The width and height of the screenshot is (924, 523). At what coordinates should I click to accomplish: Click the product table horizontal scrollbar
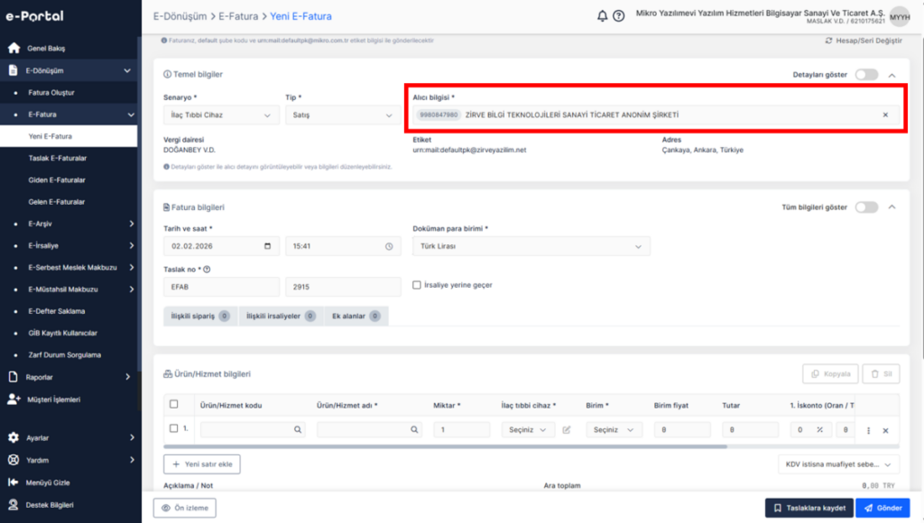(446, 446)
